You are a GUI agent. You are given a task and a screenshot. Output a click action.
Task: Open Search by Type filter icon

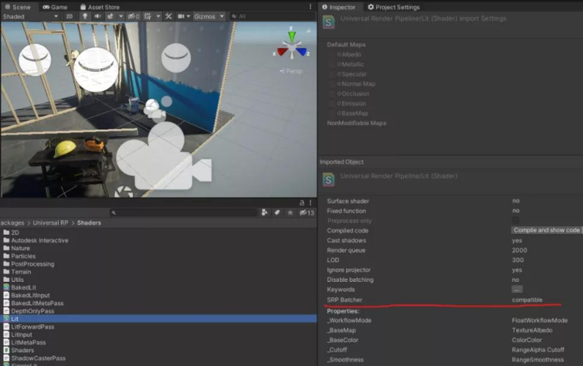[264, 212]
